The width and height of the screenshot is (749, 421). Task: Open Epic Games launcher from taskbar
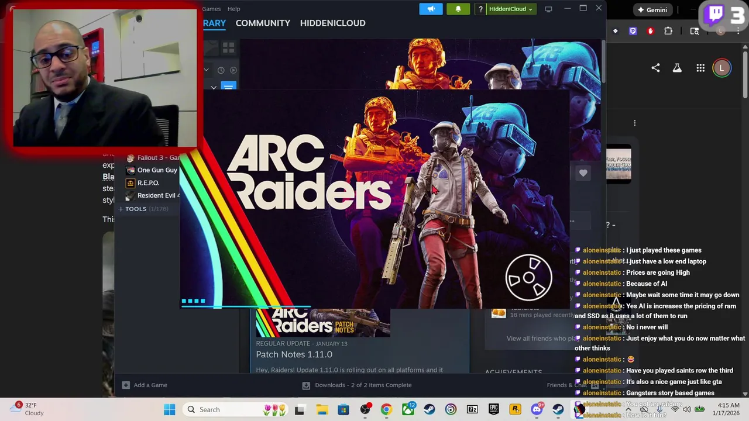coord(494,409)
